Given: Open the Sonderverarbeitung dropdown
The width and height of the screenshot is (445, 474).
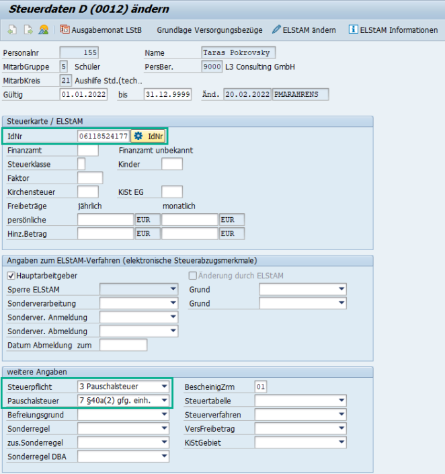Looking at the screenshot, I should pyautogui.click(x=138, y=303).
